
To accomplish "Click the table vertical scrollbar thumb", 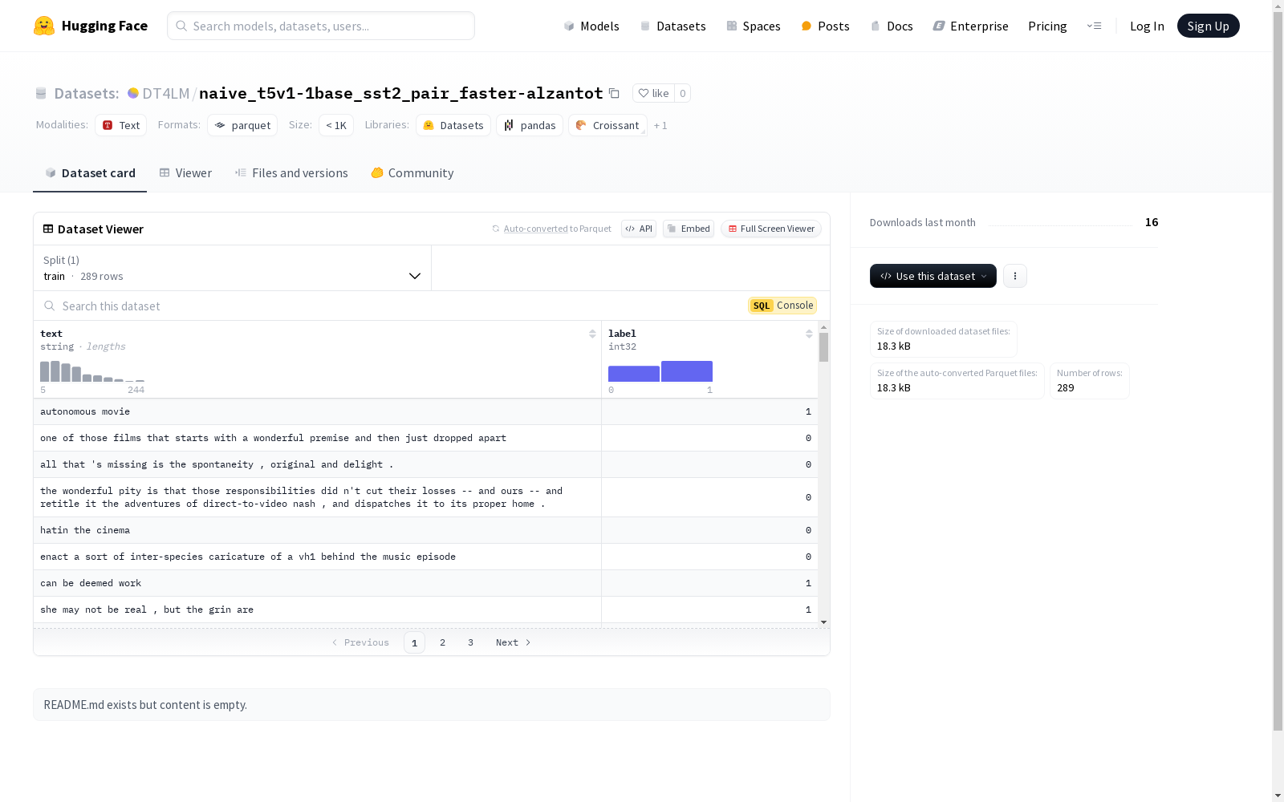I will (823, 347).
